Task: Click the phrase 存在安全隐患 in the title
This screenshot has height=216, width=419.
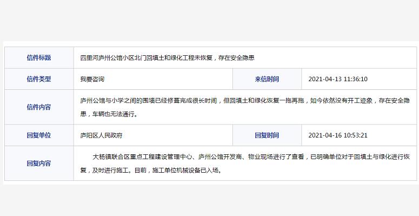Action: pyautogui.click(x=236, y=57)
